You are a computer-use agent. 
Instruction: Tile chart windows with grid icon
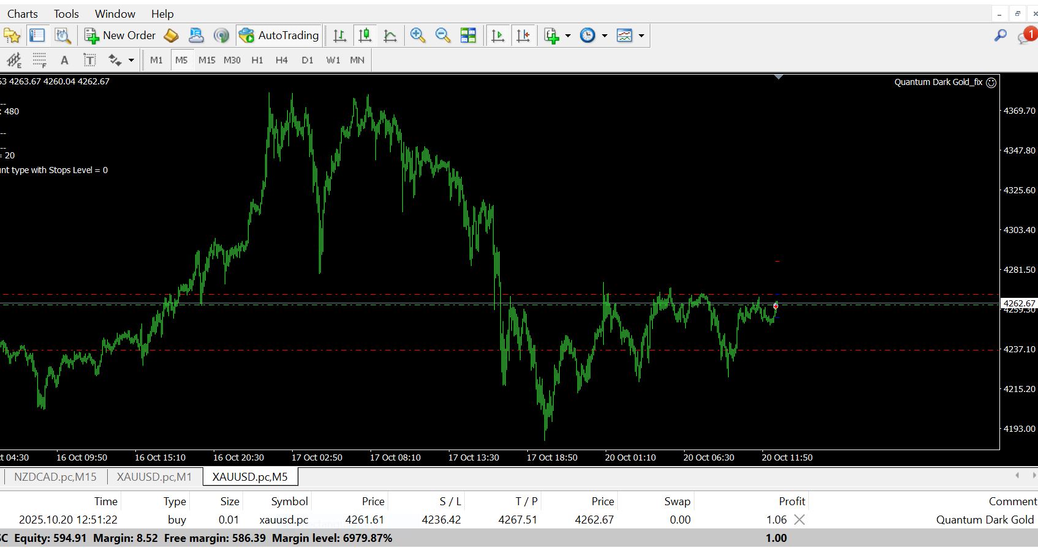(x=468, y=35)
